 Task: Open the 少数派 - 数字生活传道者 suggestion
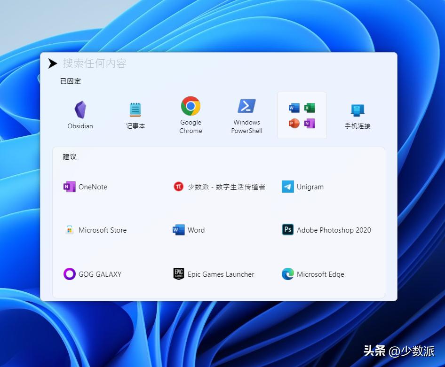tap(219, 187)
